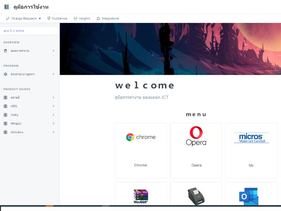This screenshot has width=281, height=211.
Task: Click the welcome page cover banner image
Action: pos(170,49)
